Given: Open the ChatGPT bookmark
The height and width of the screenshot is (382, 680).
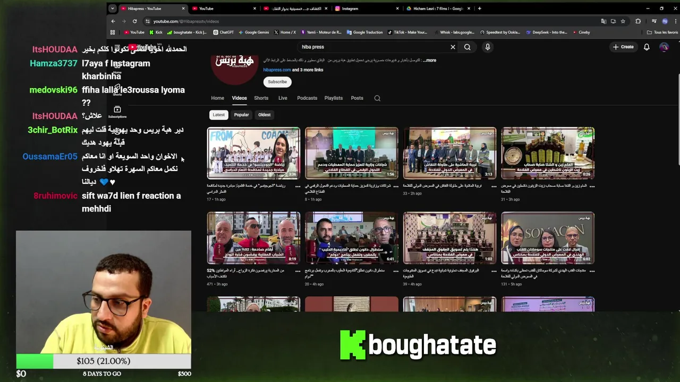Looking at the screenshot, I should coord(223,32).
